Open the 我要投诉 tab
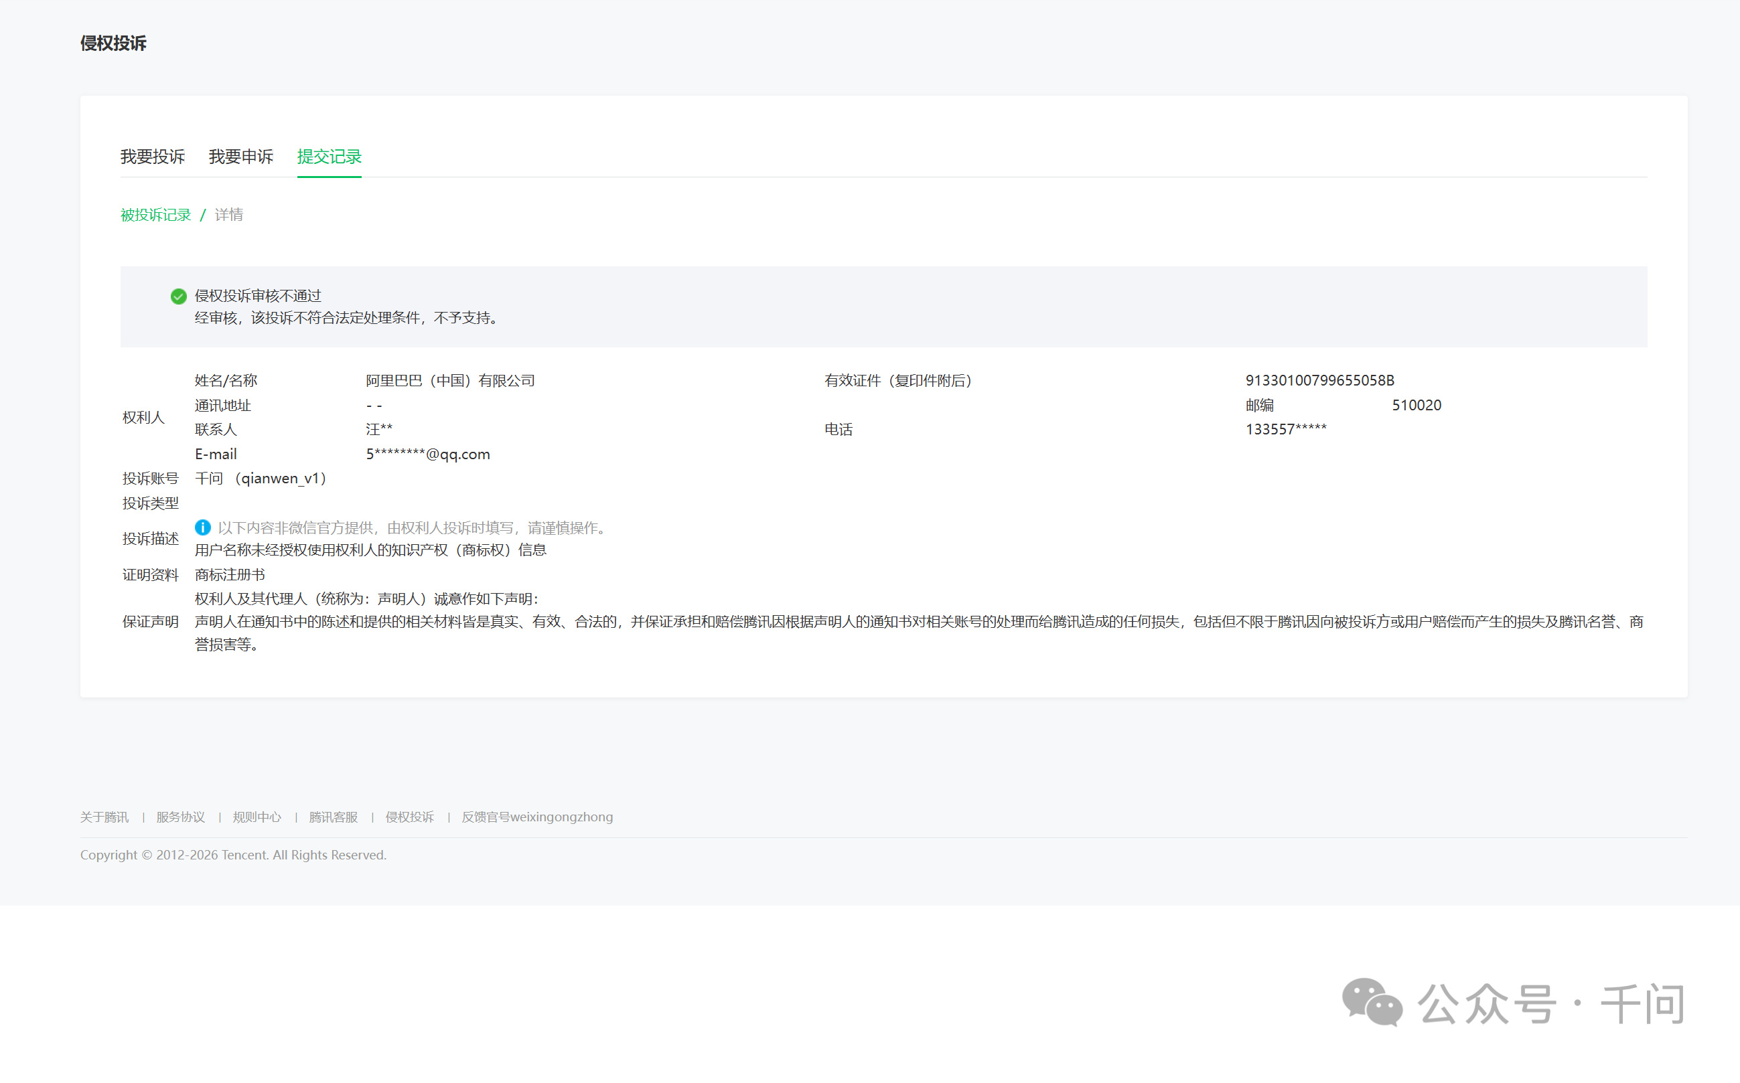The width and height of the screenshot is (1740, 1083). (x=153, y=157)
